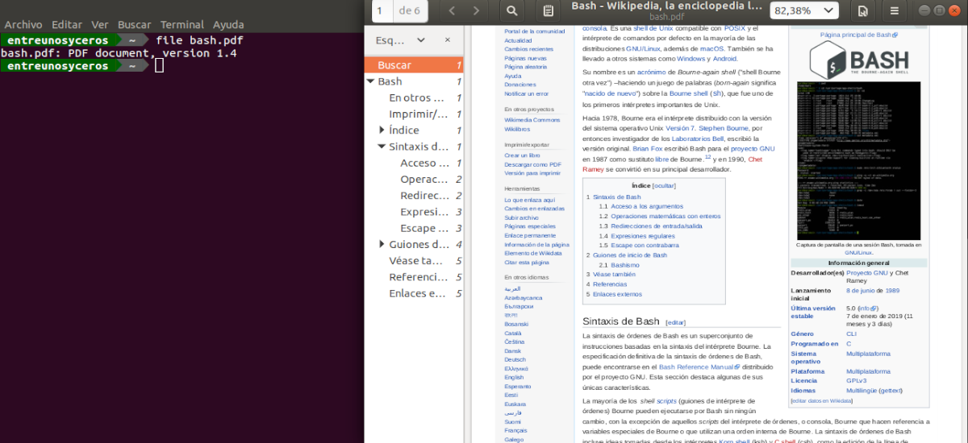Open the Editar menu in the terminal
968x443 pixels.
pyautogui.click(x=67, y=25)
